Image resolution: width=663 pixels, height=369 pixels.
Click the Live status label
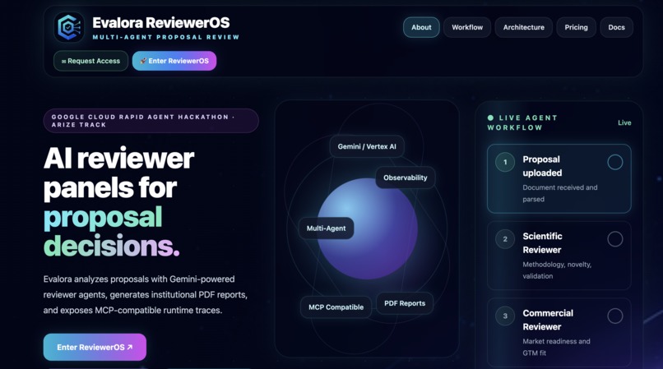point(624,123)
